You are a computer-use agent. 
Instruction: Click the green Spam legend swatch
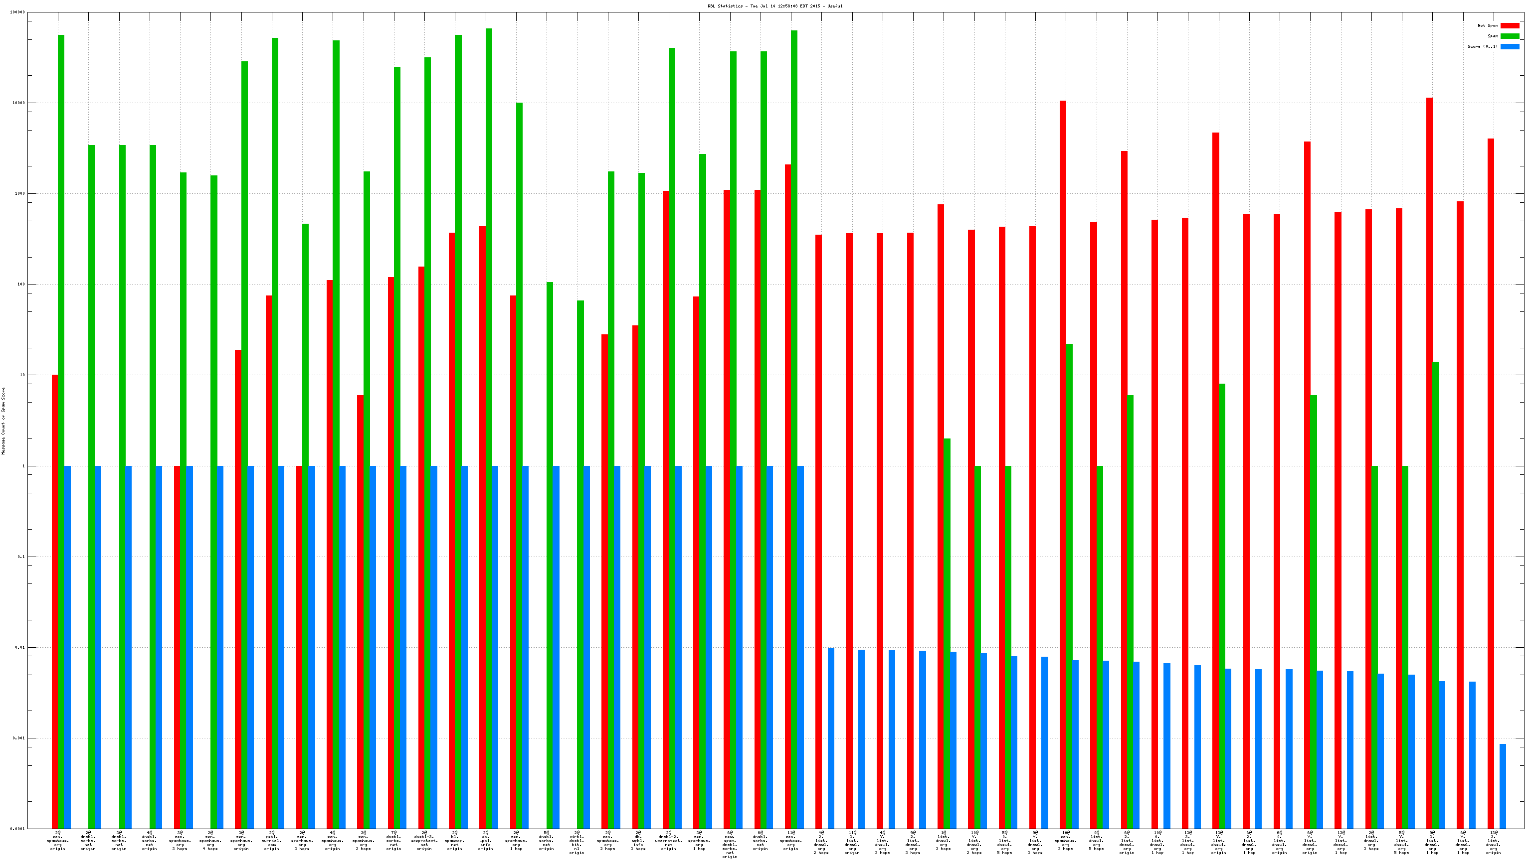pyautogui.click(x=1510, y=36)
